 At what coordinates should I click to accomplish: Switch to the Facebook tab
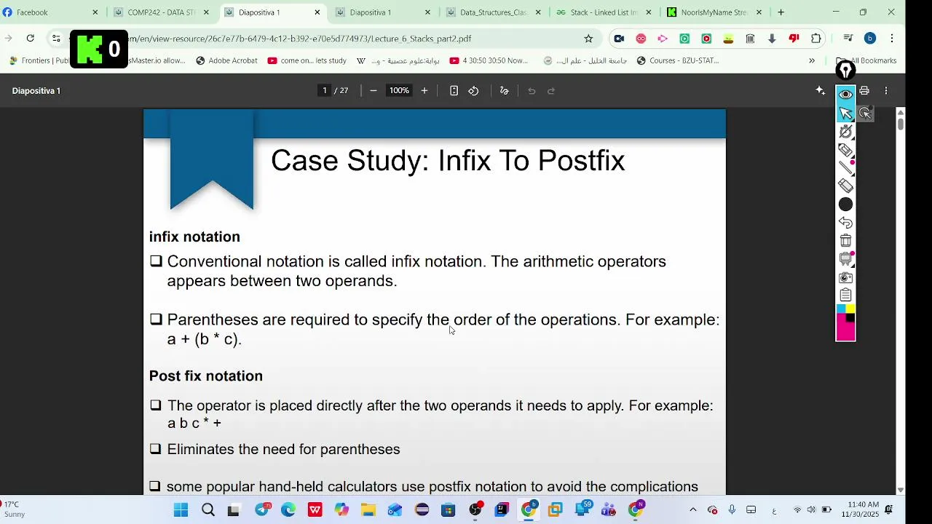[51, 12]
